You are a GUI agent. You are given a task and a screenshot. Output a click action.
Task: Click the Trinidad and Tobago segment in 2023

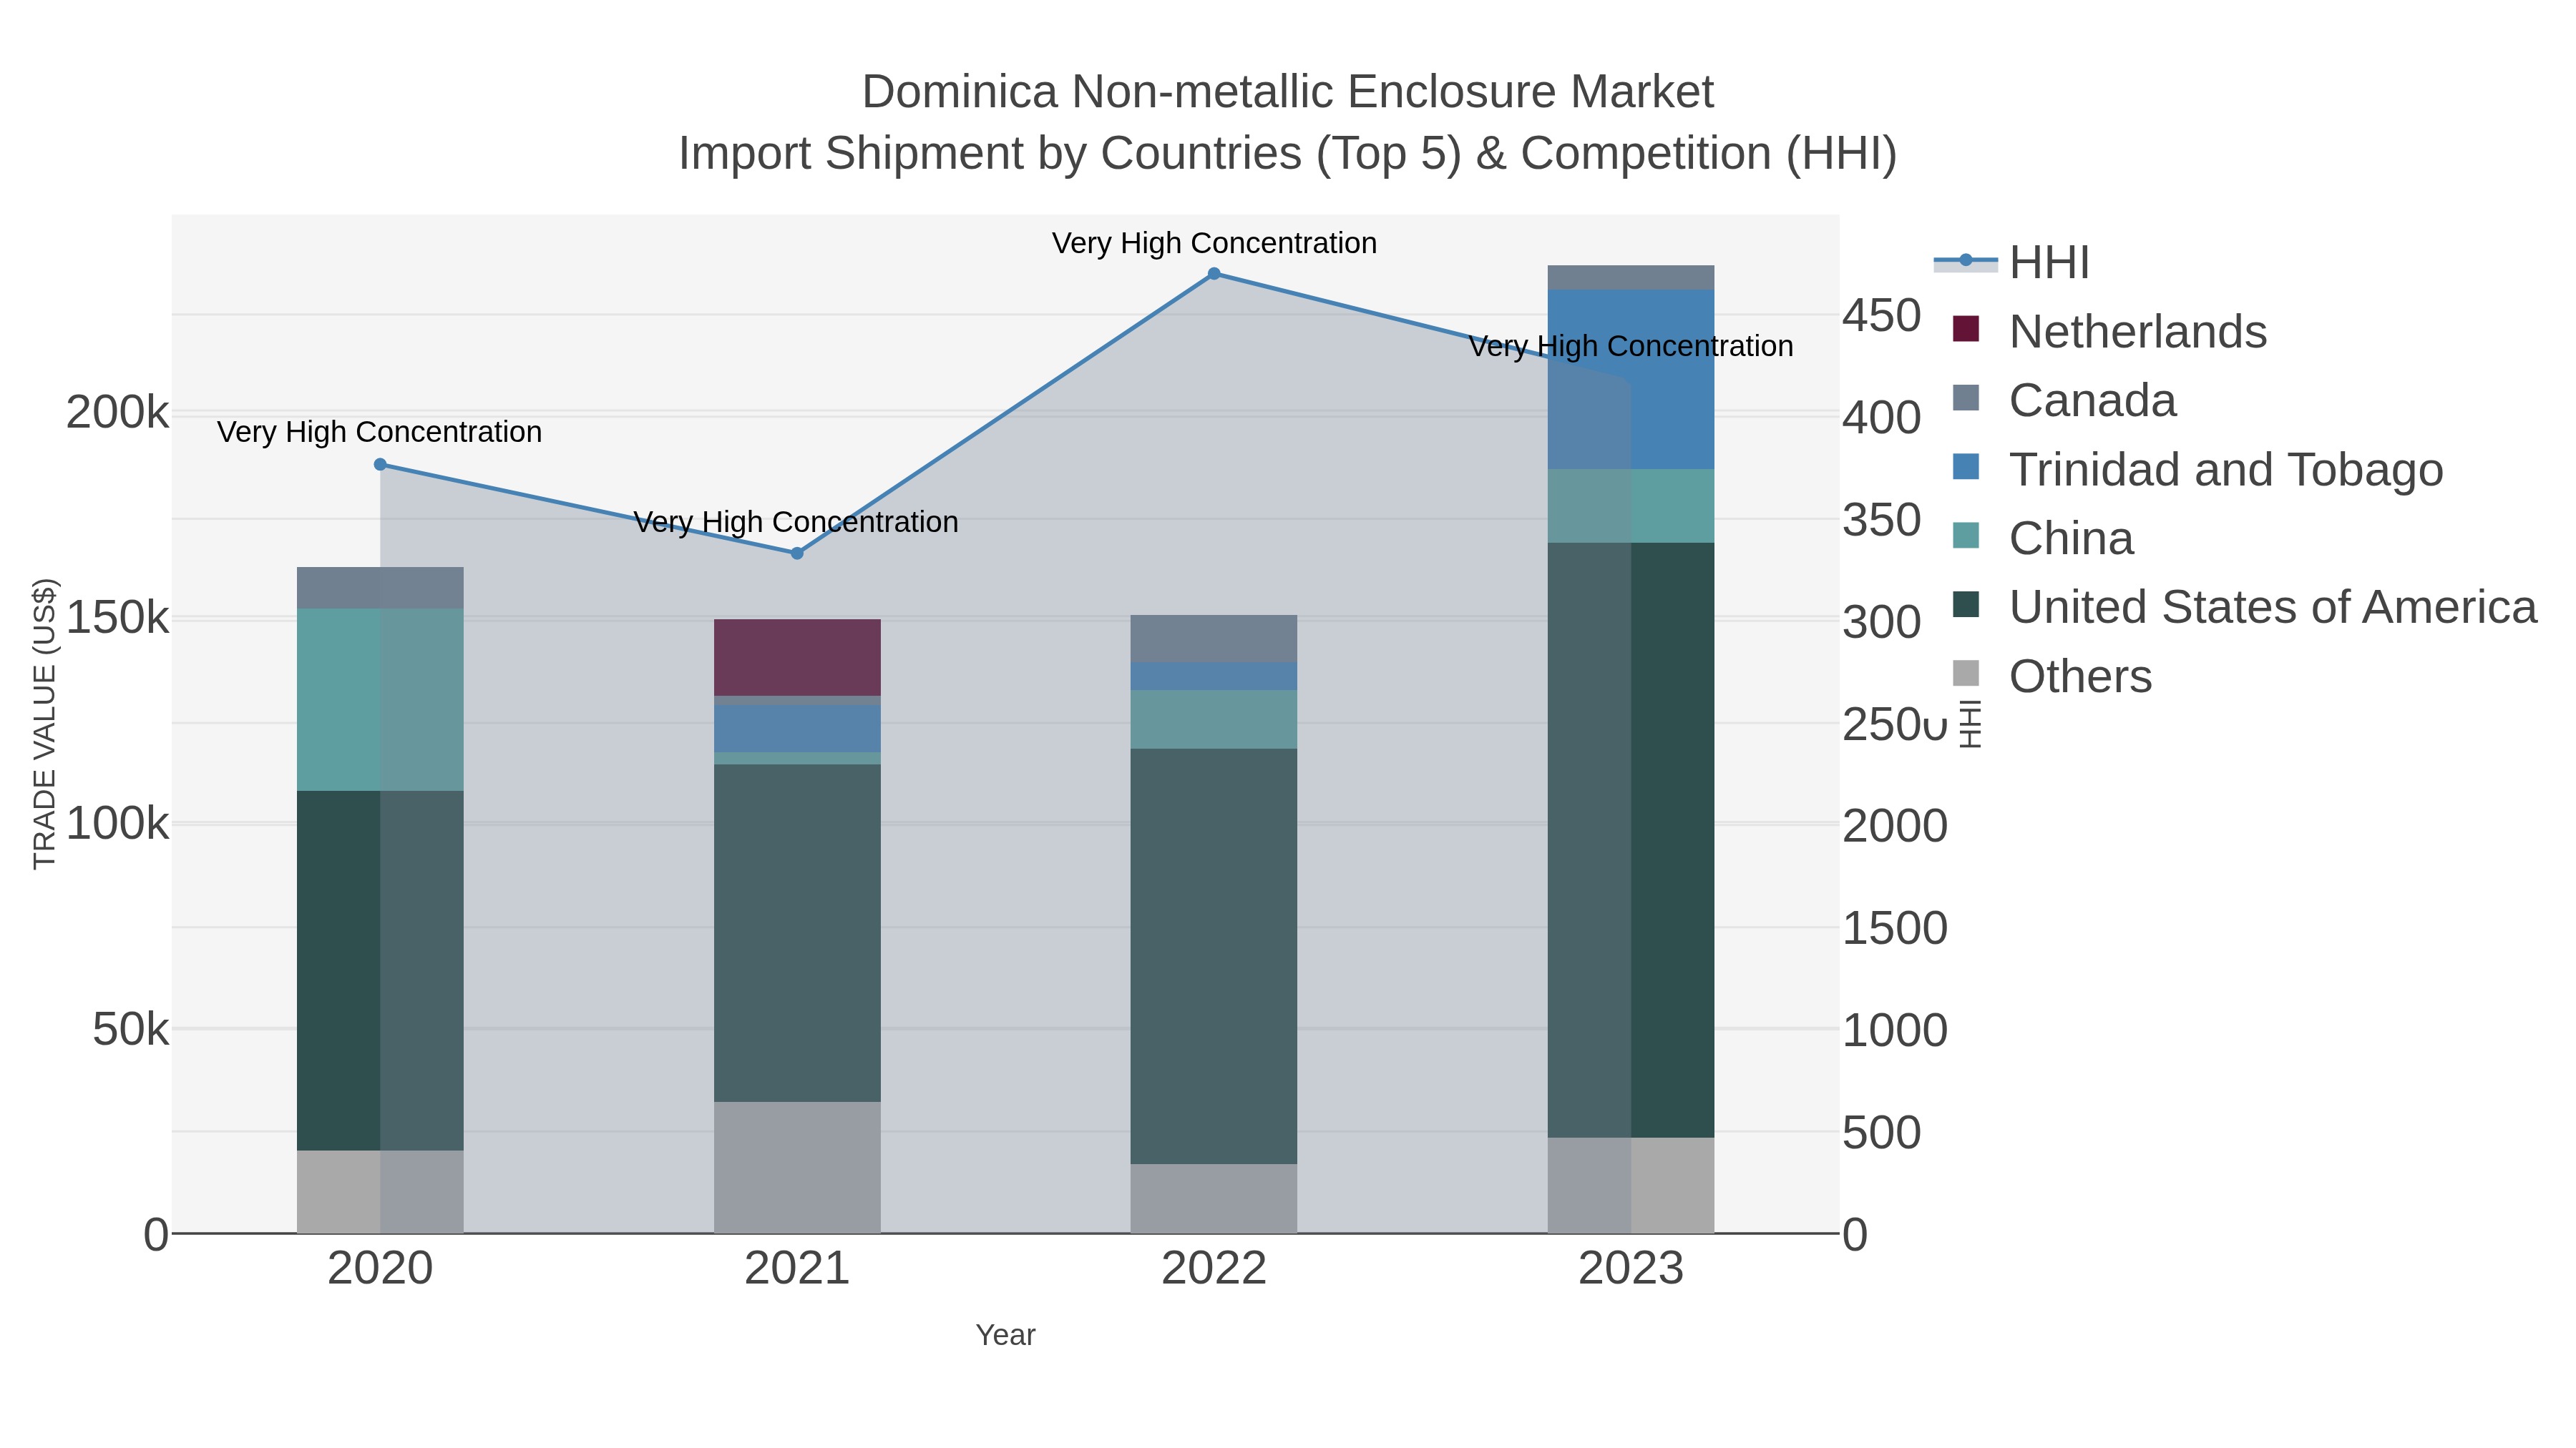[1631, 380]
